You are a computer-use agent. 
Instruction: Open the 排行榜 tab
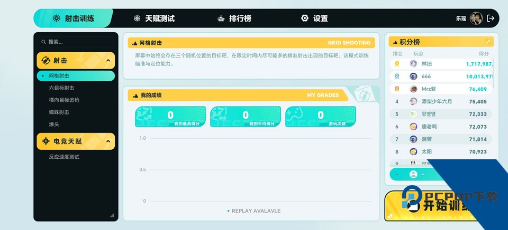234,18
